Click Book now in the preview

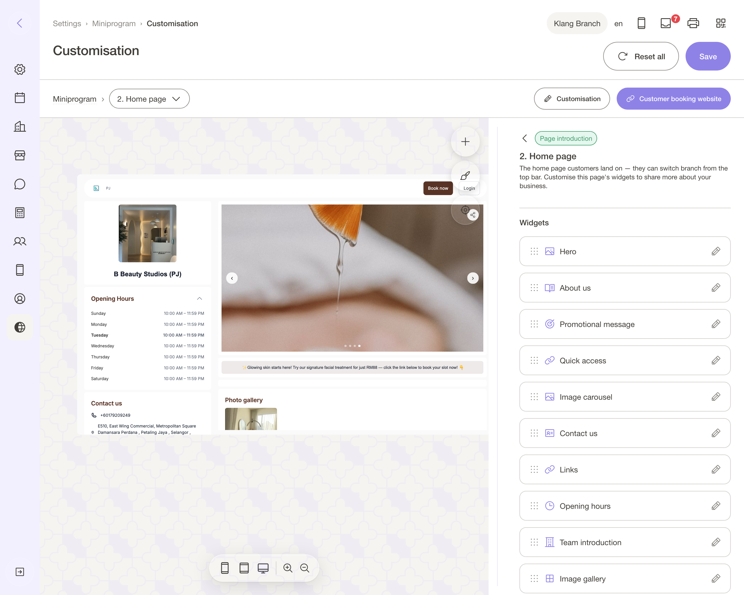438,188
